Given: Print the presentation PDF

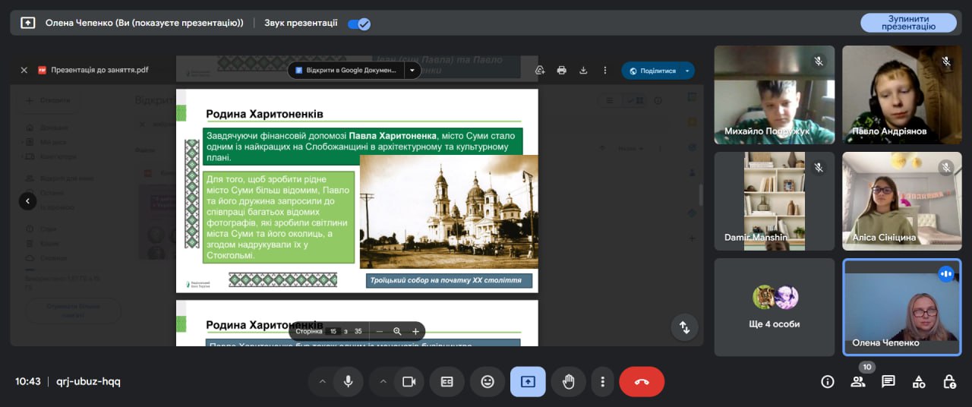Looking at the screenshot, I should (x=561, y=70).
